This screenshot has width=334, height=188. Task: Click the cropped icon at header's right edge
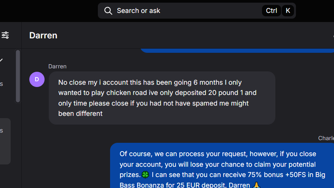point(332,35)
